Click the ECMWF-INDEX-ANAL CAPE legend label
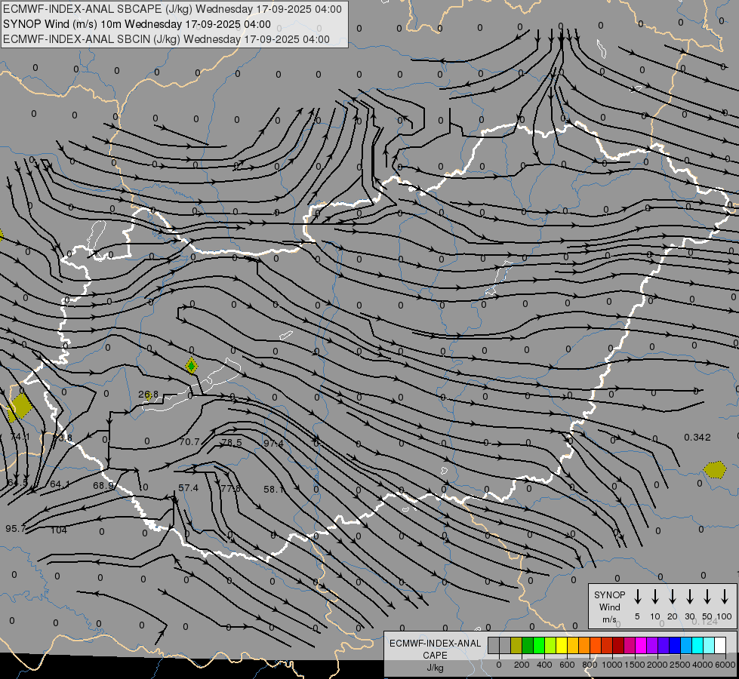The width and height of the screenshot is (739, 679). 435,649
